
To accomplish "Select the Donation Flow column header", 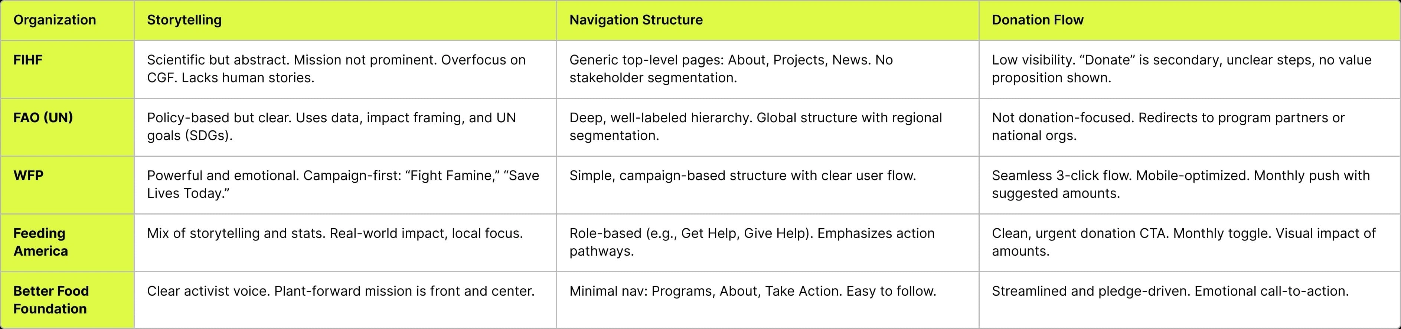I will [x=1037, y=20].
